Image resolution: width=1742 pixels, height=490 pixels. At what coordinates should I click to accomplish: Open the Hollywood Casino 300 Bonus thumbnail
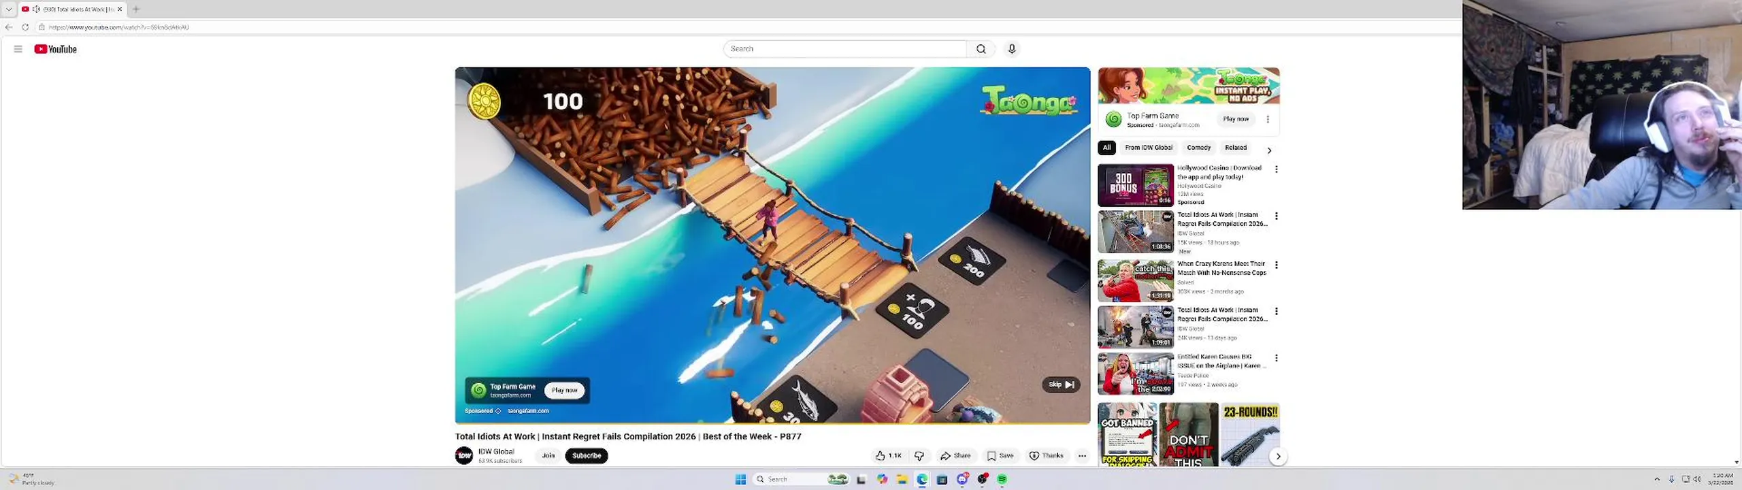point(1136,185)
